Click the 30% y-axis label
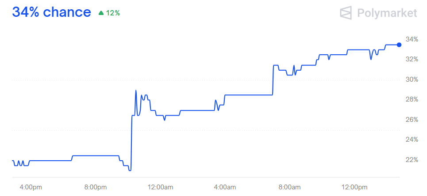 (x=412, y=79)
